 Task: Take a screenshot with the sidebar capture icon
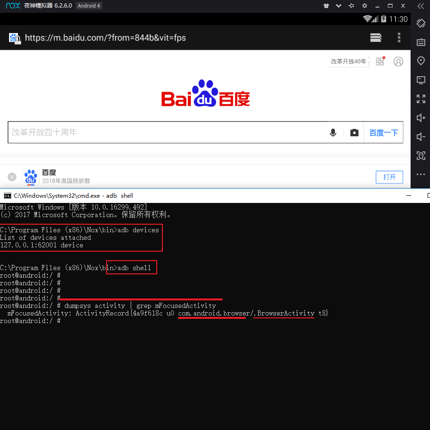(421, 156)
